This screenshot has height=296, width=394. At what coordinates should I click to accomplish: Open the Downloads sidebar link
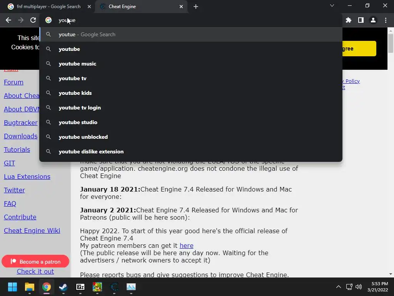pos(21,136)
